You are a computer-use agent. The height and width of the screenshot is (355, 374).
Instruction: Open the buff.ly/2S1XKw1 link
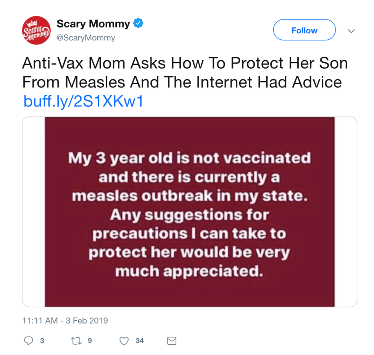84,101
